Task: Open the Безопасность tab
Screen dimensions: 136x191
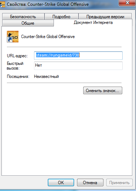Action: pyautogui.click(x=23, y=17)
